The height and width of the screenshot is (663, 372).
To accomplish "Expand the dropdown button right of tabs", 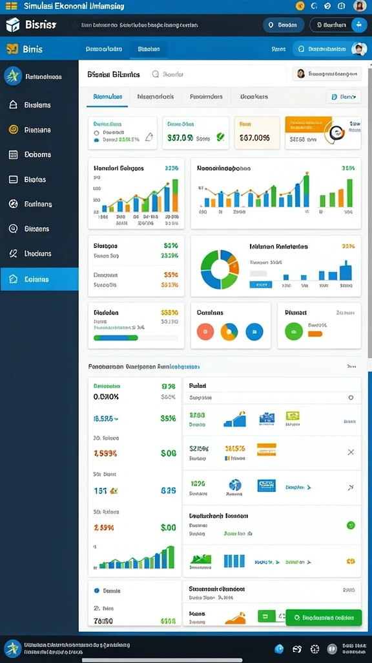I will (344, 97).
